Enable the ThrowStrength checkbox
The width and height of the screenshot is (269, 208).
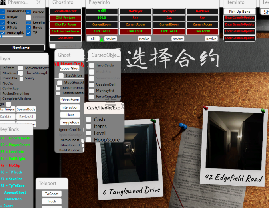click(x=20, y=73)
